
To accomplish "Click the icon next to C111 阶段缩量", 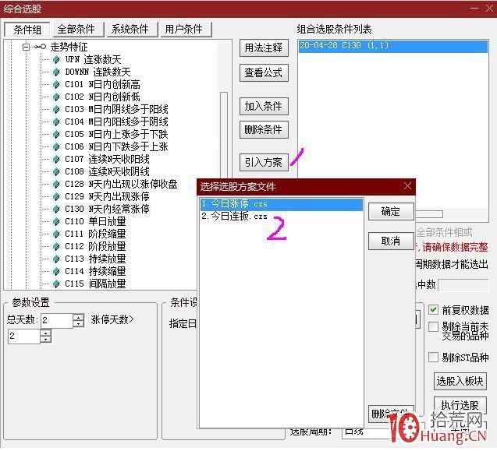I will (56, 234).
